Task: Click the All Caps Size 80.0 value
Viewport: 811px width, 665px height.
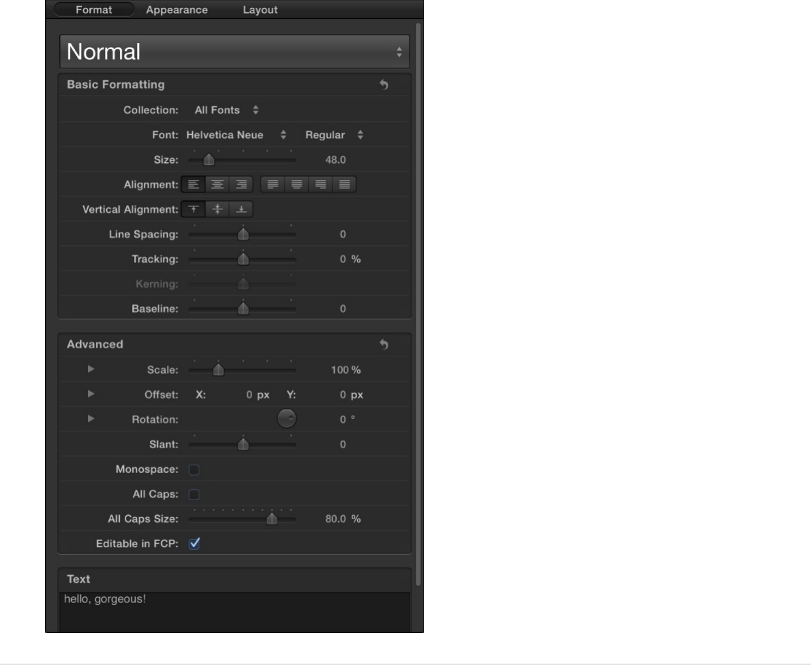Action: coord(335,519)
